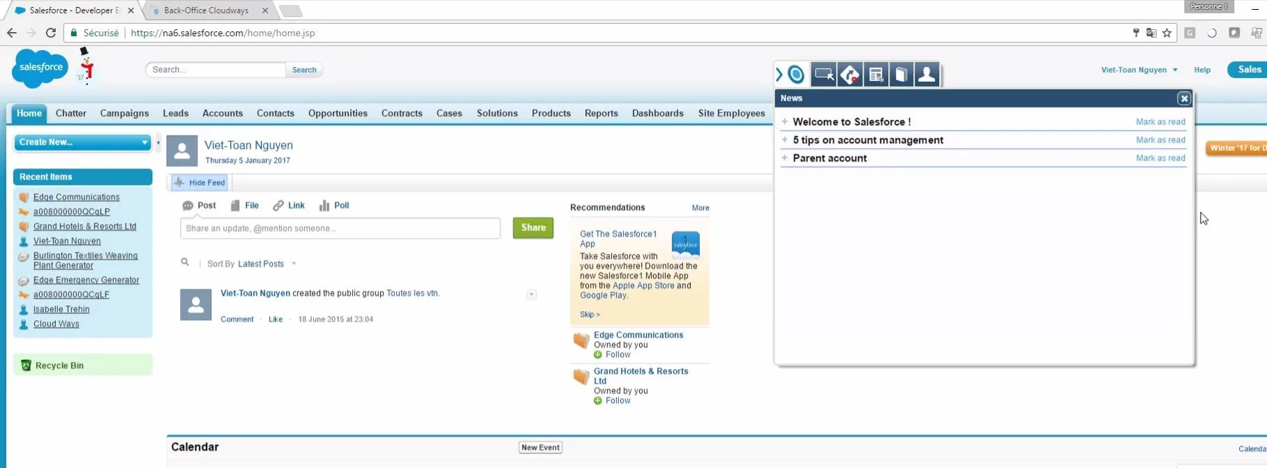The image size is (1267, 468).
Task: Toggle Hide Feed
Action: [x=200, y=183]
